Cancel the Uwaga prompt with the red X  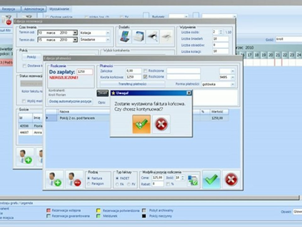point(161,124)
